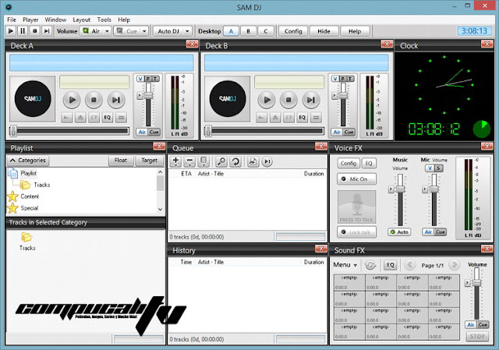The width and height of the screenshot is (499, 350).
Task: Toggle Lock talk in Voice FX
Action: [x=356, y=232]
